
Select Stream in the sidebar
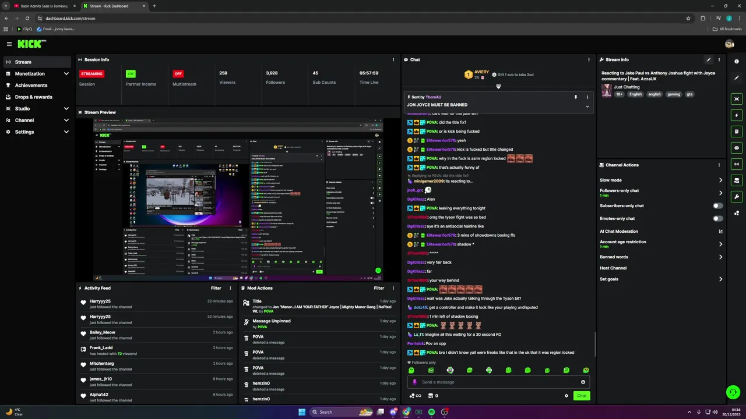pos(37,62)
